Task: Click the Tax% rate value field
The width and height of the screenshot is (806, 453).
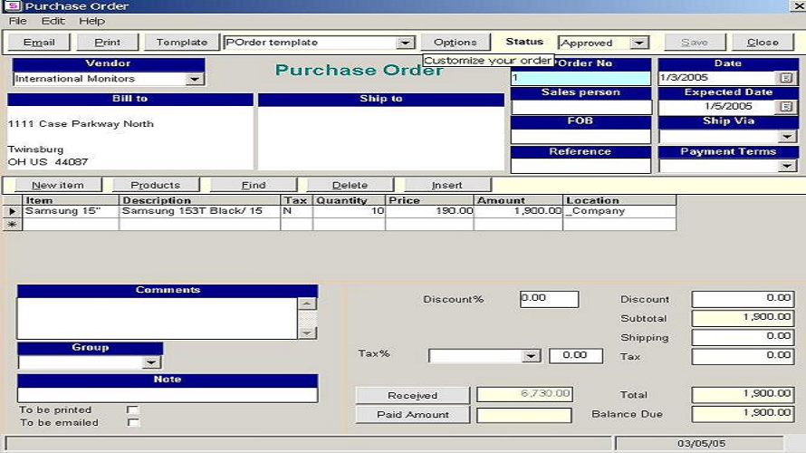Action: 576,355
